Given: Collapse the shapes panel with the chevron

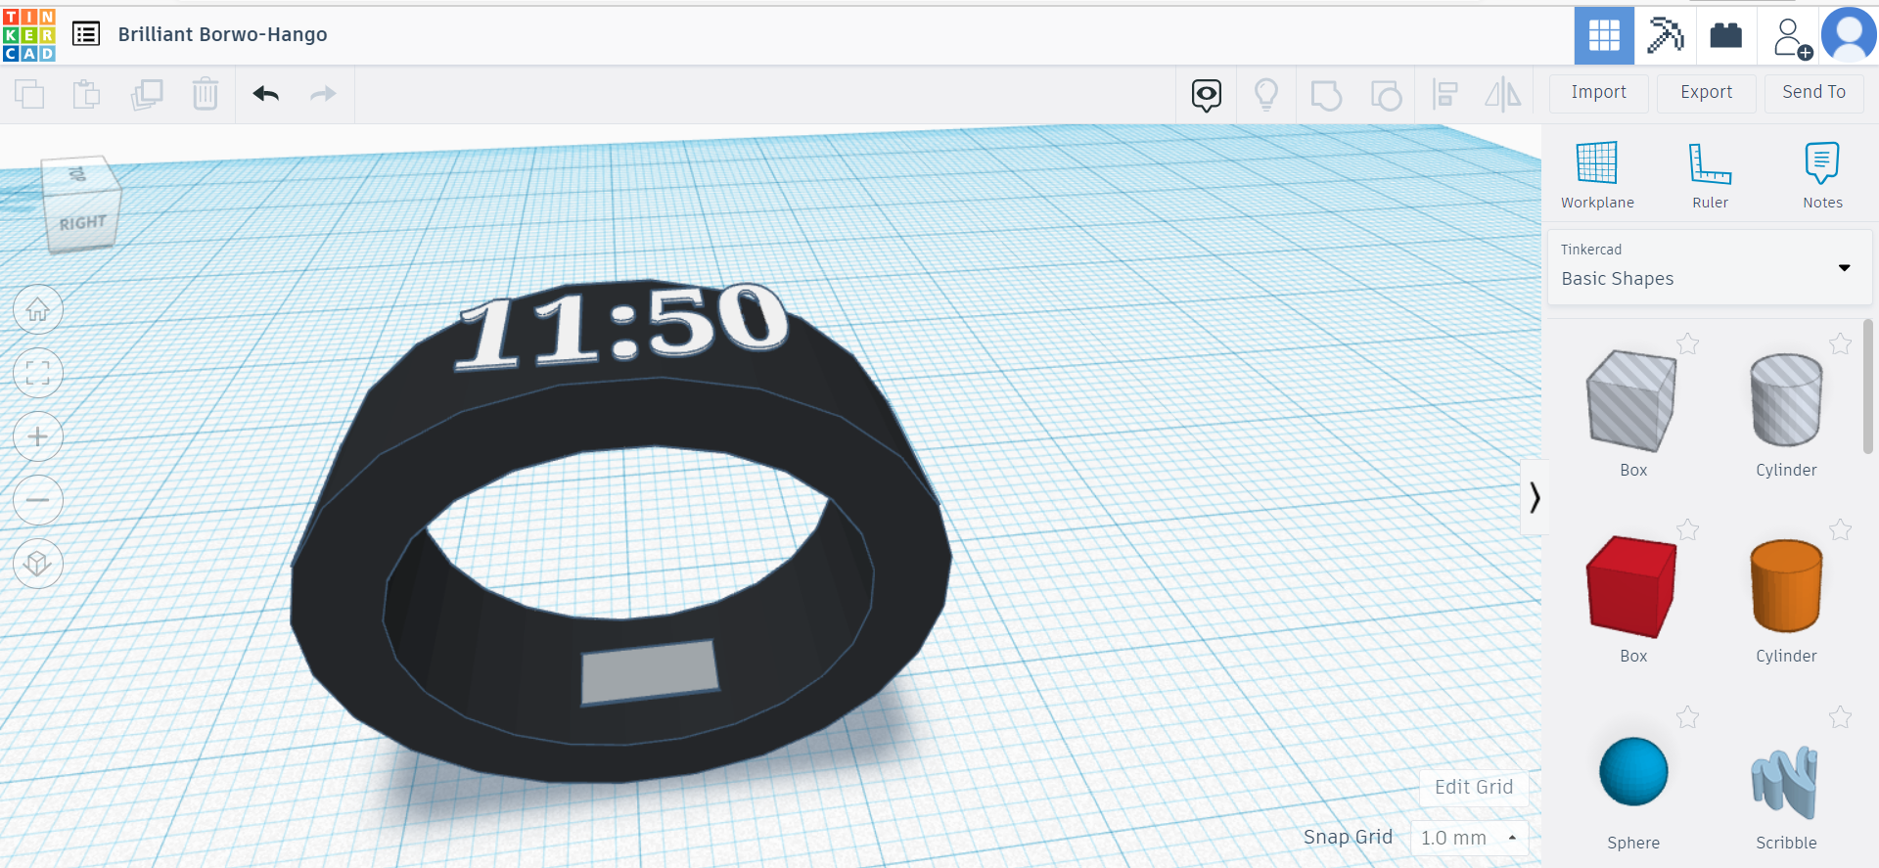Looking at the screenshot, I should [x=1535, y=497].
